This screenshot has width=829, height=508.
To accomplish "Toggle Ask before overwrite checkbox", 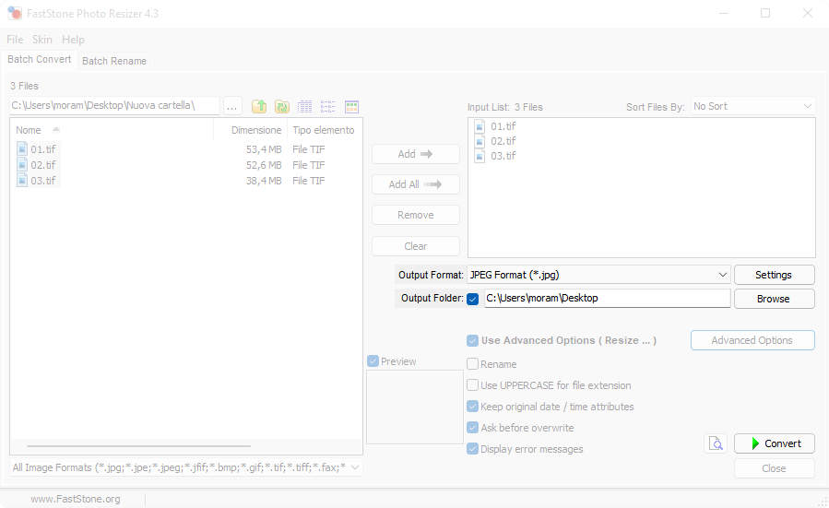I will (x=473, y=427).
